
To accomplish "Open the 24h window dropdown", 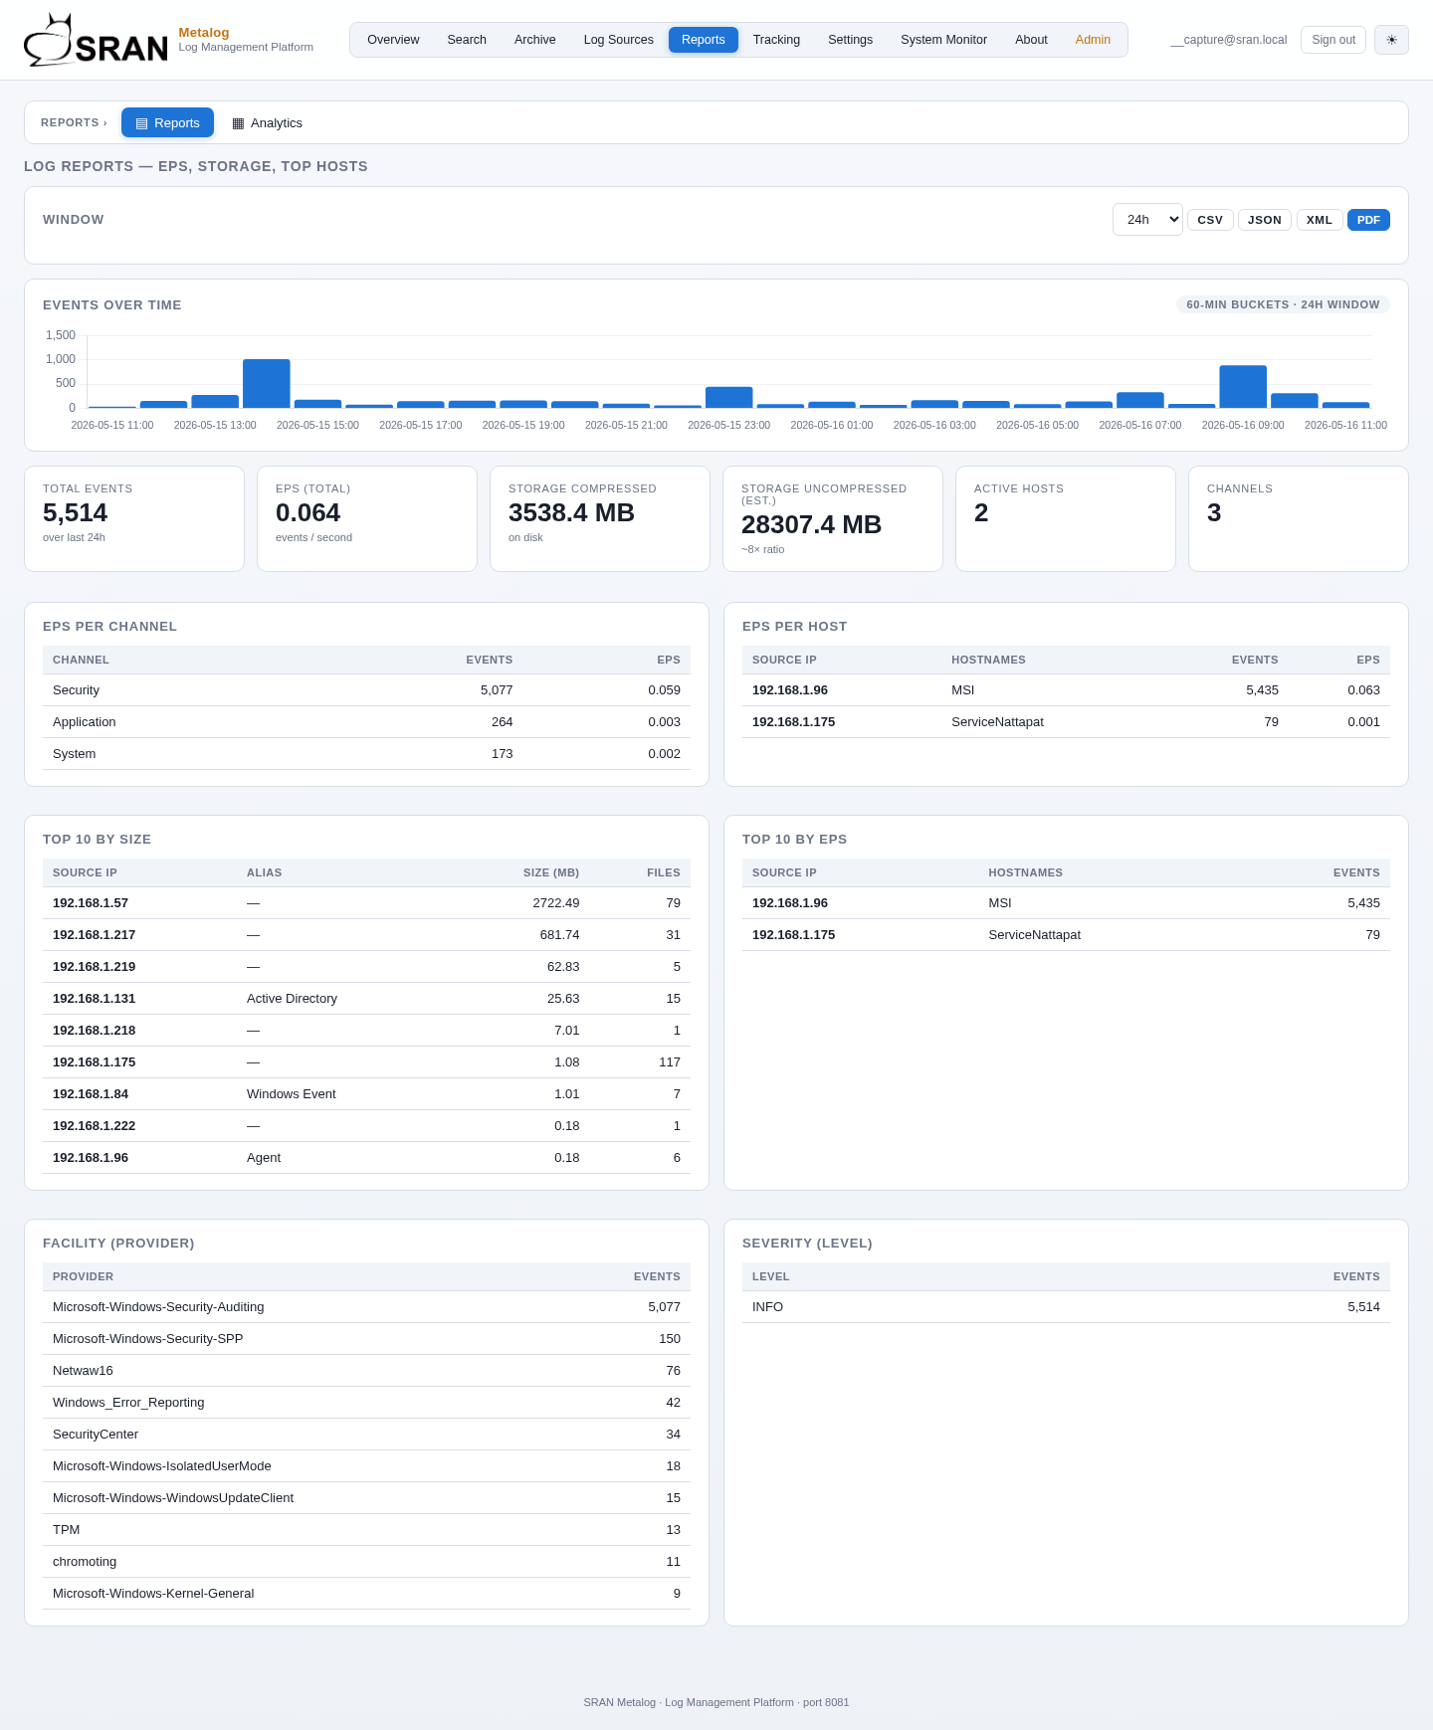I will [x=1147, y=220].
